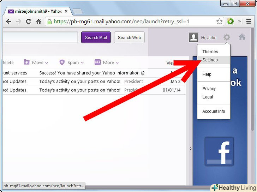Image resolution: width=257 pixels, height=192 pixels.
Task: Click the Search Web button
Action: 129,37
